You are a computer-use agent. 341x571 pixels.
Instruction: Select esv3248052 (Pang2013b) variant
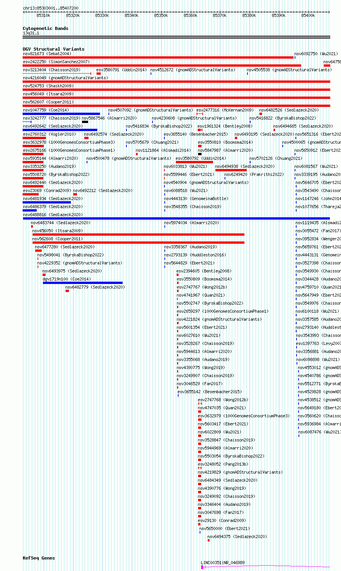click(x=223, y=464)
